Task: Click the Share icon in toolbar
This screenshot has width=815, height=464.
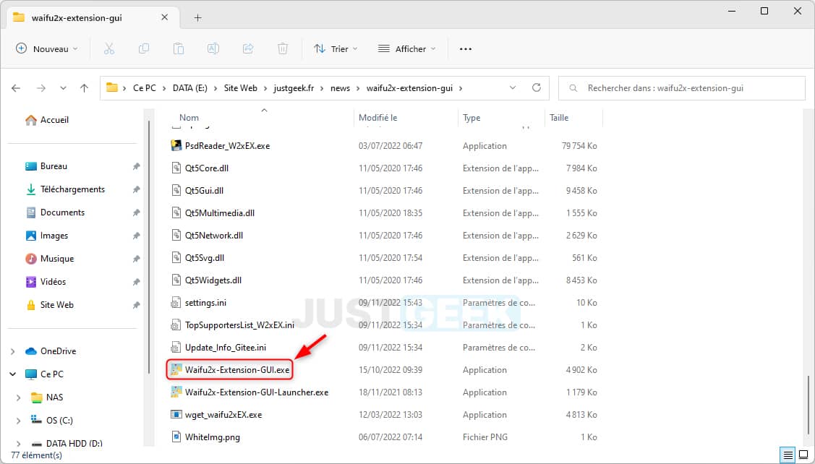Action: point(248,49)
